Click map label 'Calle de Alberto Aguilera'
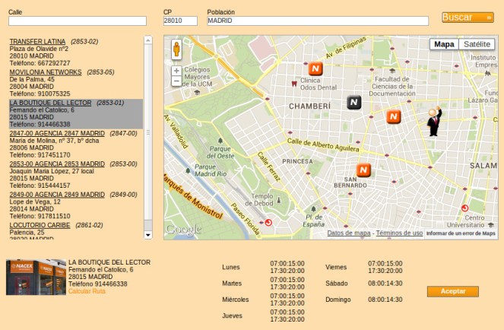This screenshot has width=504, height=330. click(323, 144)
